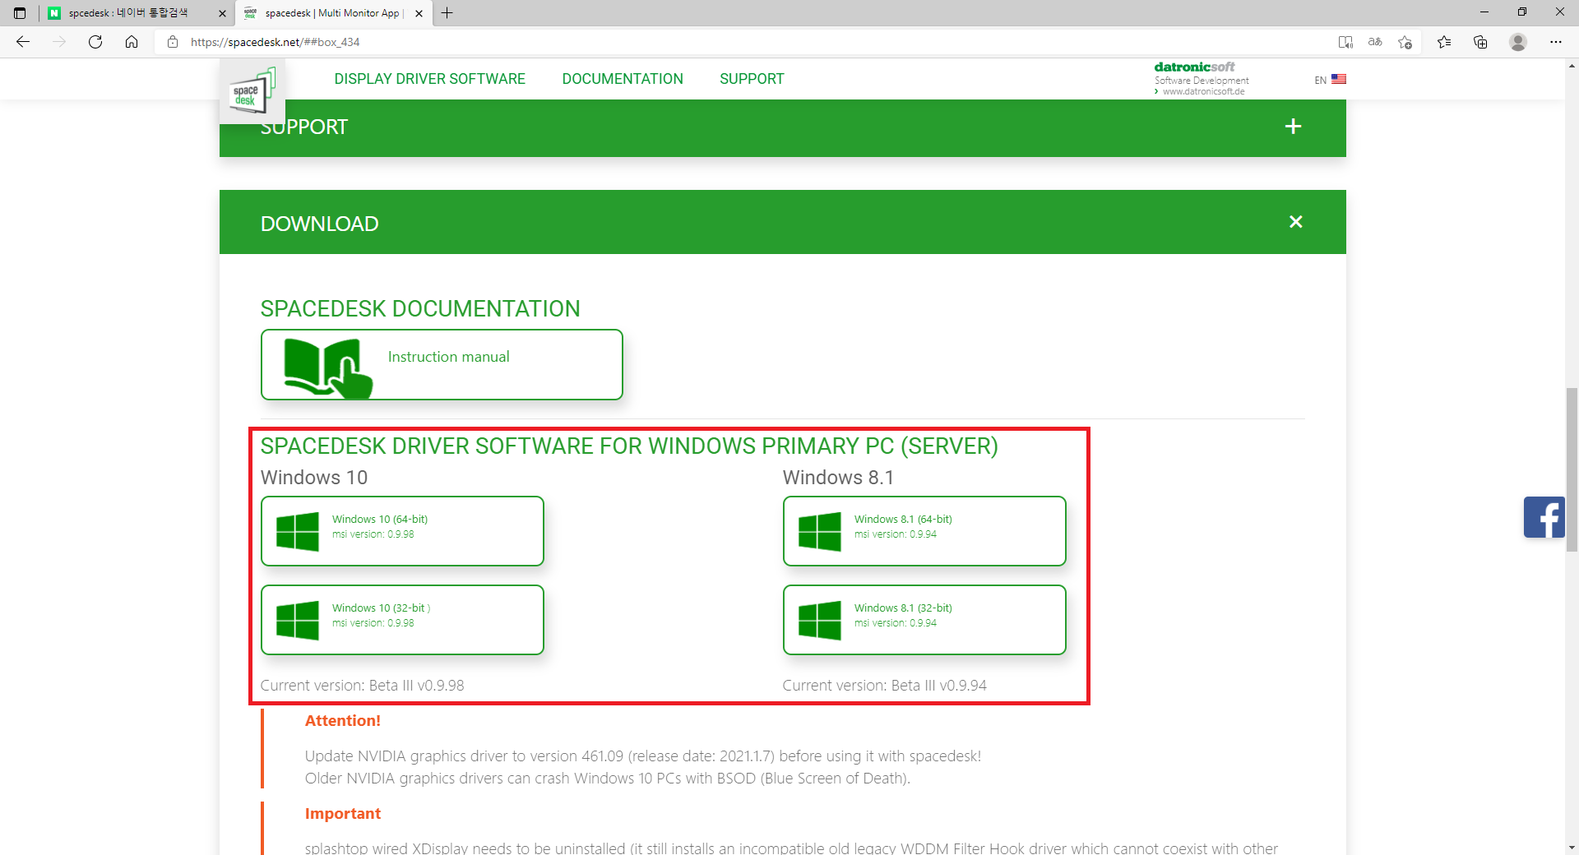Select EN language option
The width and height of the screenshot is (1579, 855).
[1320, 80]
